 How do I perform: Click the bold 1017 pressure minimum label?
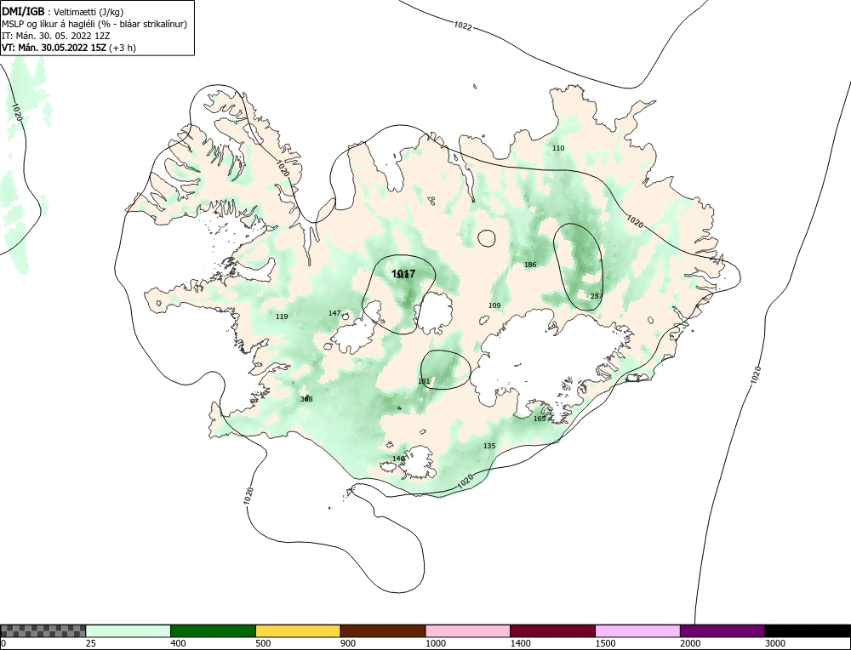pos(403,274)
